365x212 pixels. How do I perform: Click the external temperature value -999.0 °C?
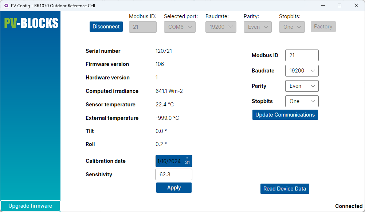[x=167, y=118]
